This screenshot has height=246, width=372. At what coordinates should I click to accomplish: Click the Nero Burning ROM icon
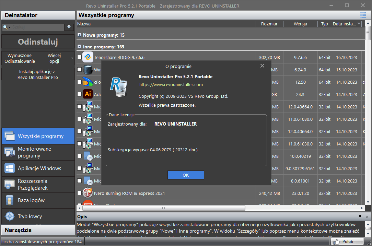point(88,193)
